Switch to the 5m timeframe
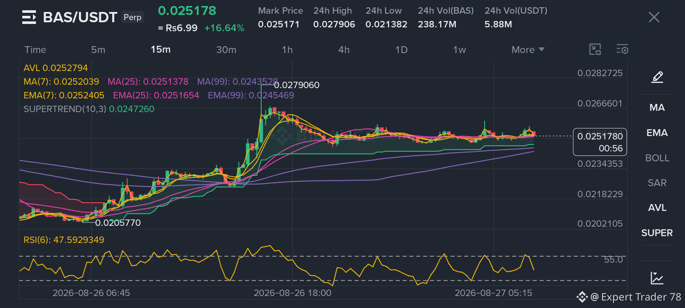 pos(98,50)
